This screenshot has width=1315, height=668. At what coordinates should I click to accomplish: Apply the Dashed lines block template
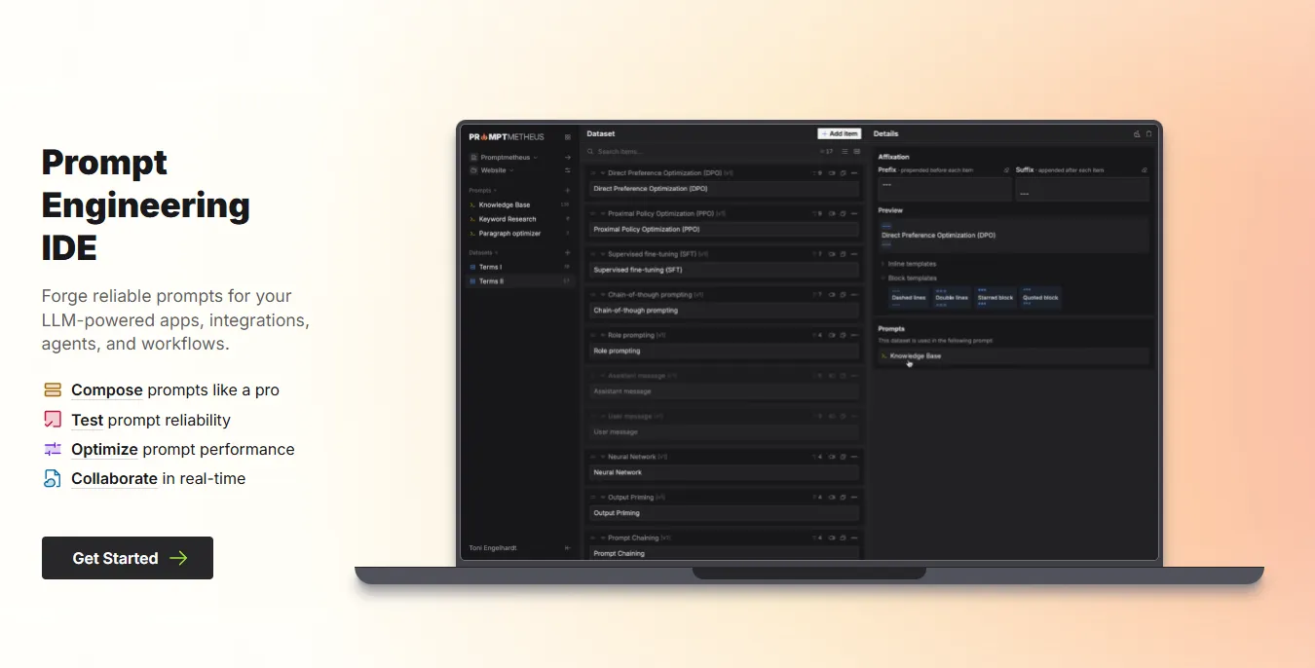click(909, 297)
